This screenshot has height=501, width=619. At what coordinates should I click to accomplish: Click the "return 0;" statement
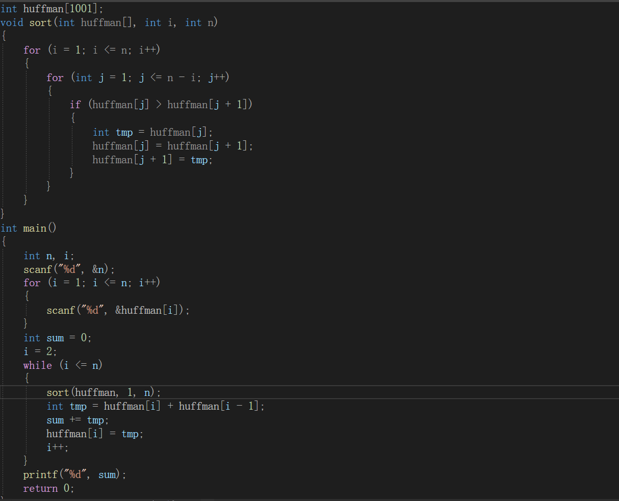pos(48,488)
